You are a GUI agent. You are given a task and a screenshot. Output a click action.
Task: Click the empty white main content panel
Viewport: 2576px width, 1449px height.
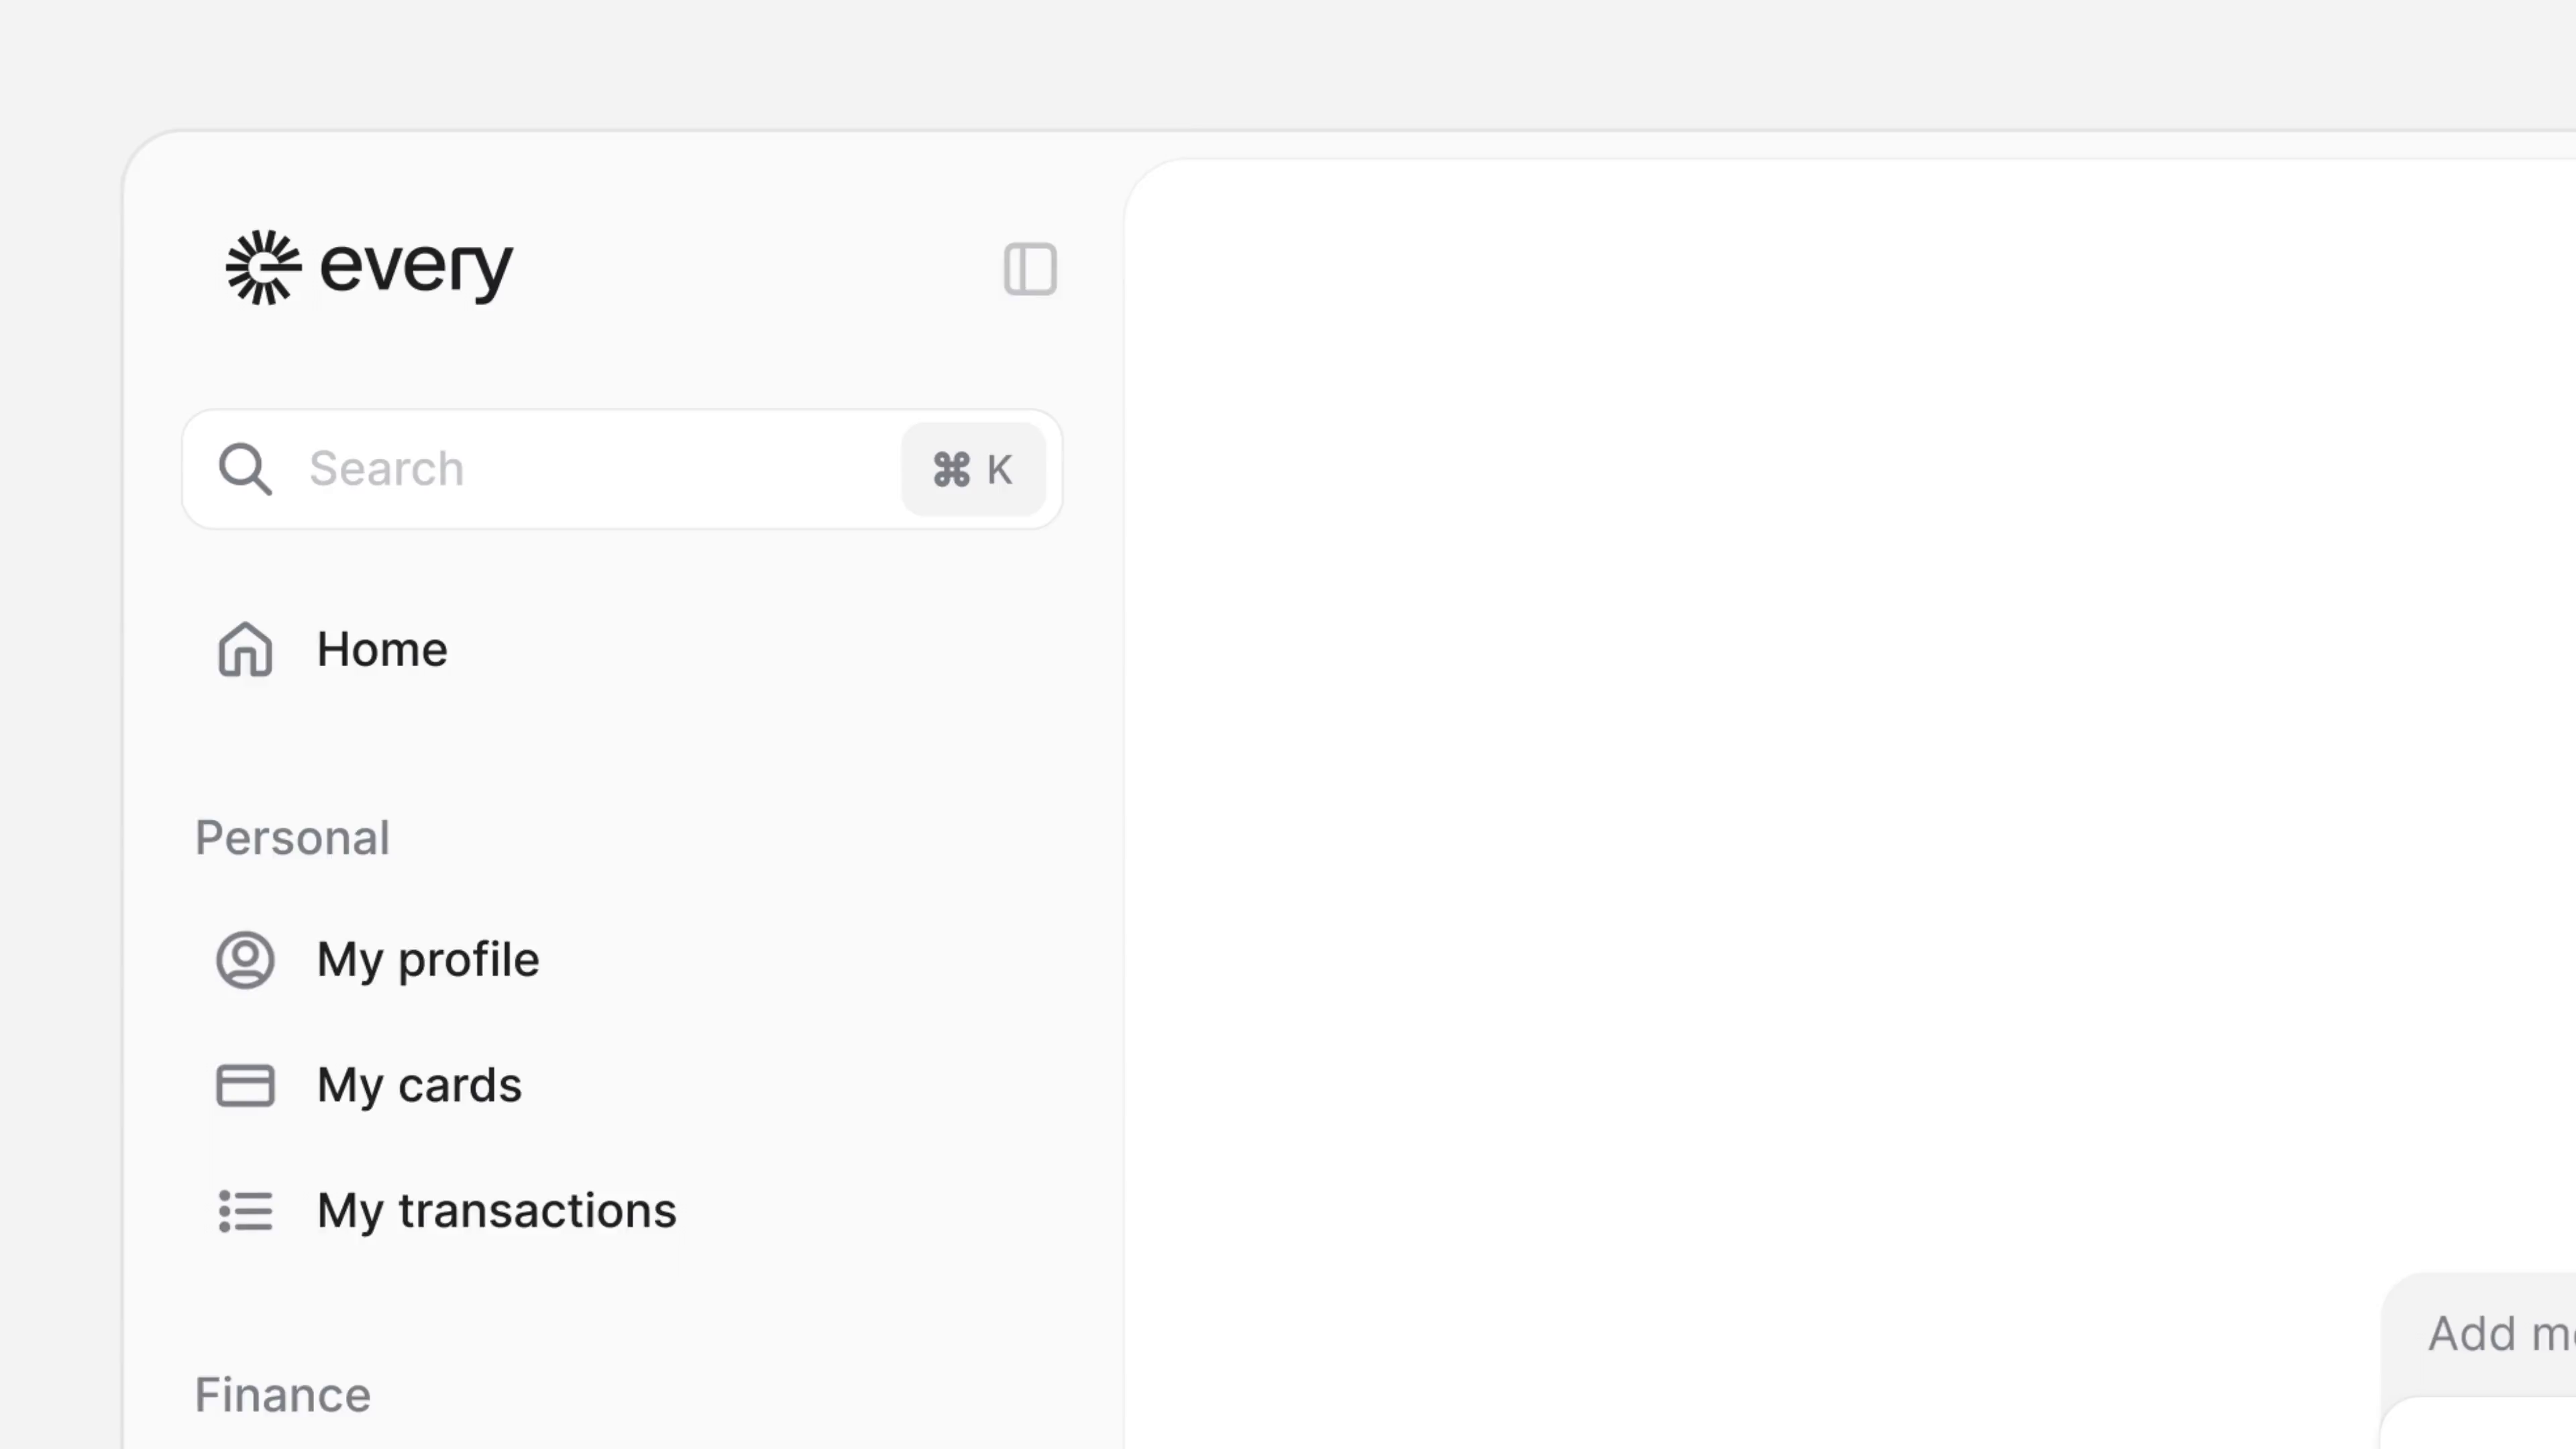(x=1750, y=700)
